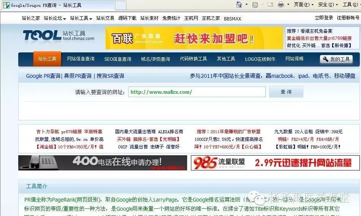Click the TOOL chinaz logo
This screenshot has width=361, height=216.
pyautogui.click(x=59, y=36)
